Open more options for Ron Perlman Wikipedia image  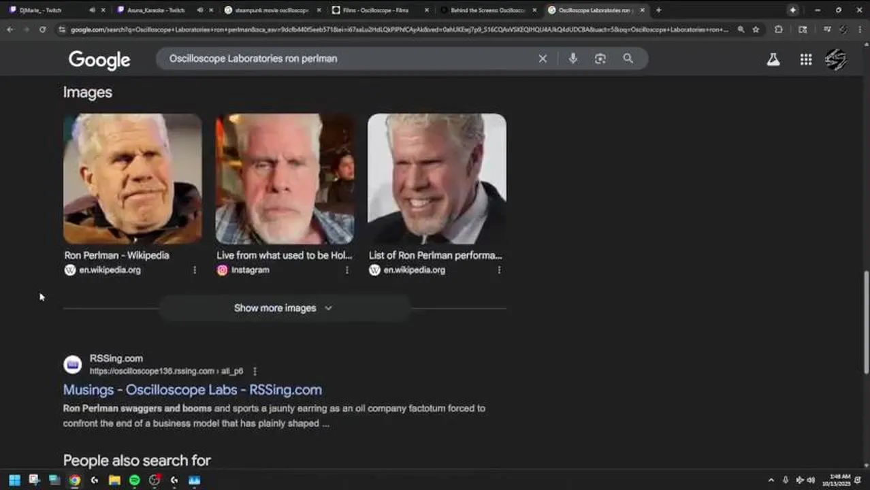click(195, 270)
